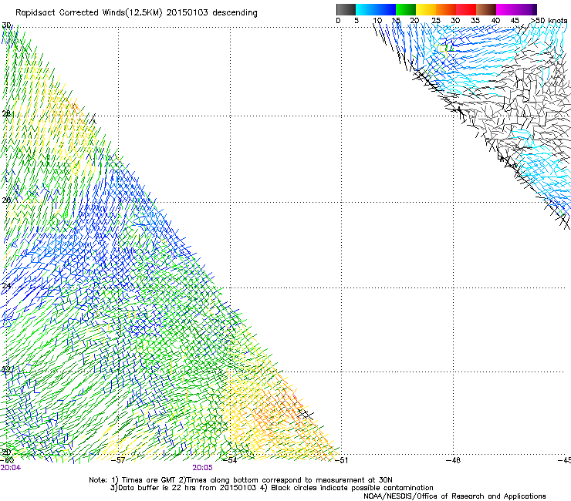Click the cyan-blue 5-15 knots legend segment
The height and width of the screenshot is (501, 571).
point(376,9)
